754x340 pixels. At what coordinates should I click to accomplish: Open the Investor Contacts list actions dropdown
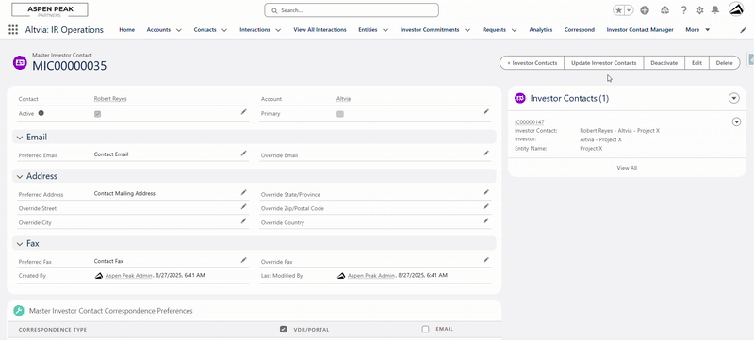(734, 98)
